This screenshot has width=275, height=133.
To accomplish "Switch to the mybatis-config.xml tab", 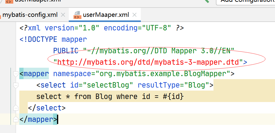I will (30, 15).
